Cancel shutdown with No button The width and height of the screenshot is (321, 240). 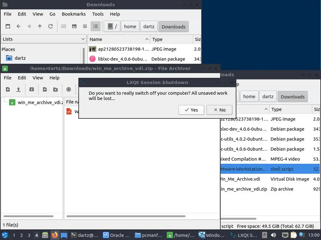[x=219, y=110]
